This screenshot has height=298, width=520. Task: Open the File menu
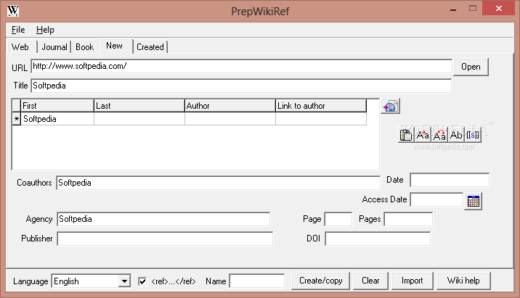(18, 30)
